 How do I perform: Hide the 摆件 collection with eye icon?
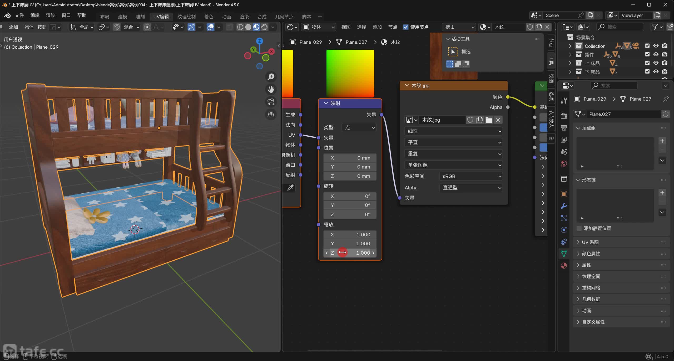pyautogui.click(x=656, y=54)
